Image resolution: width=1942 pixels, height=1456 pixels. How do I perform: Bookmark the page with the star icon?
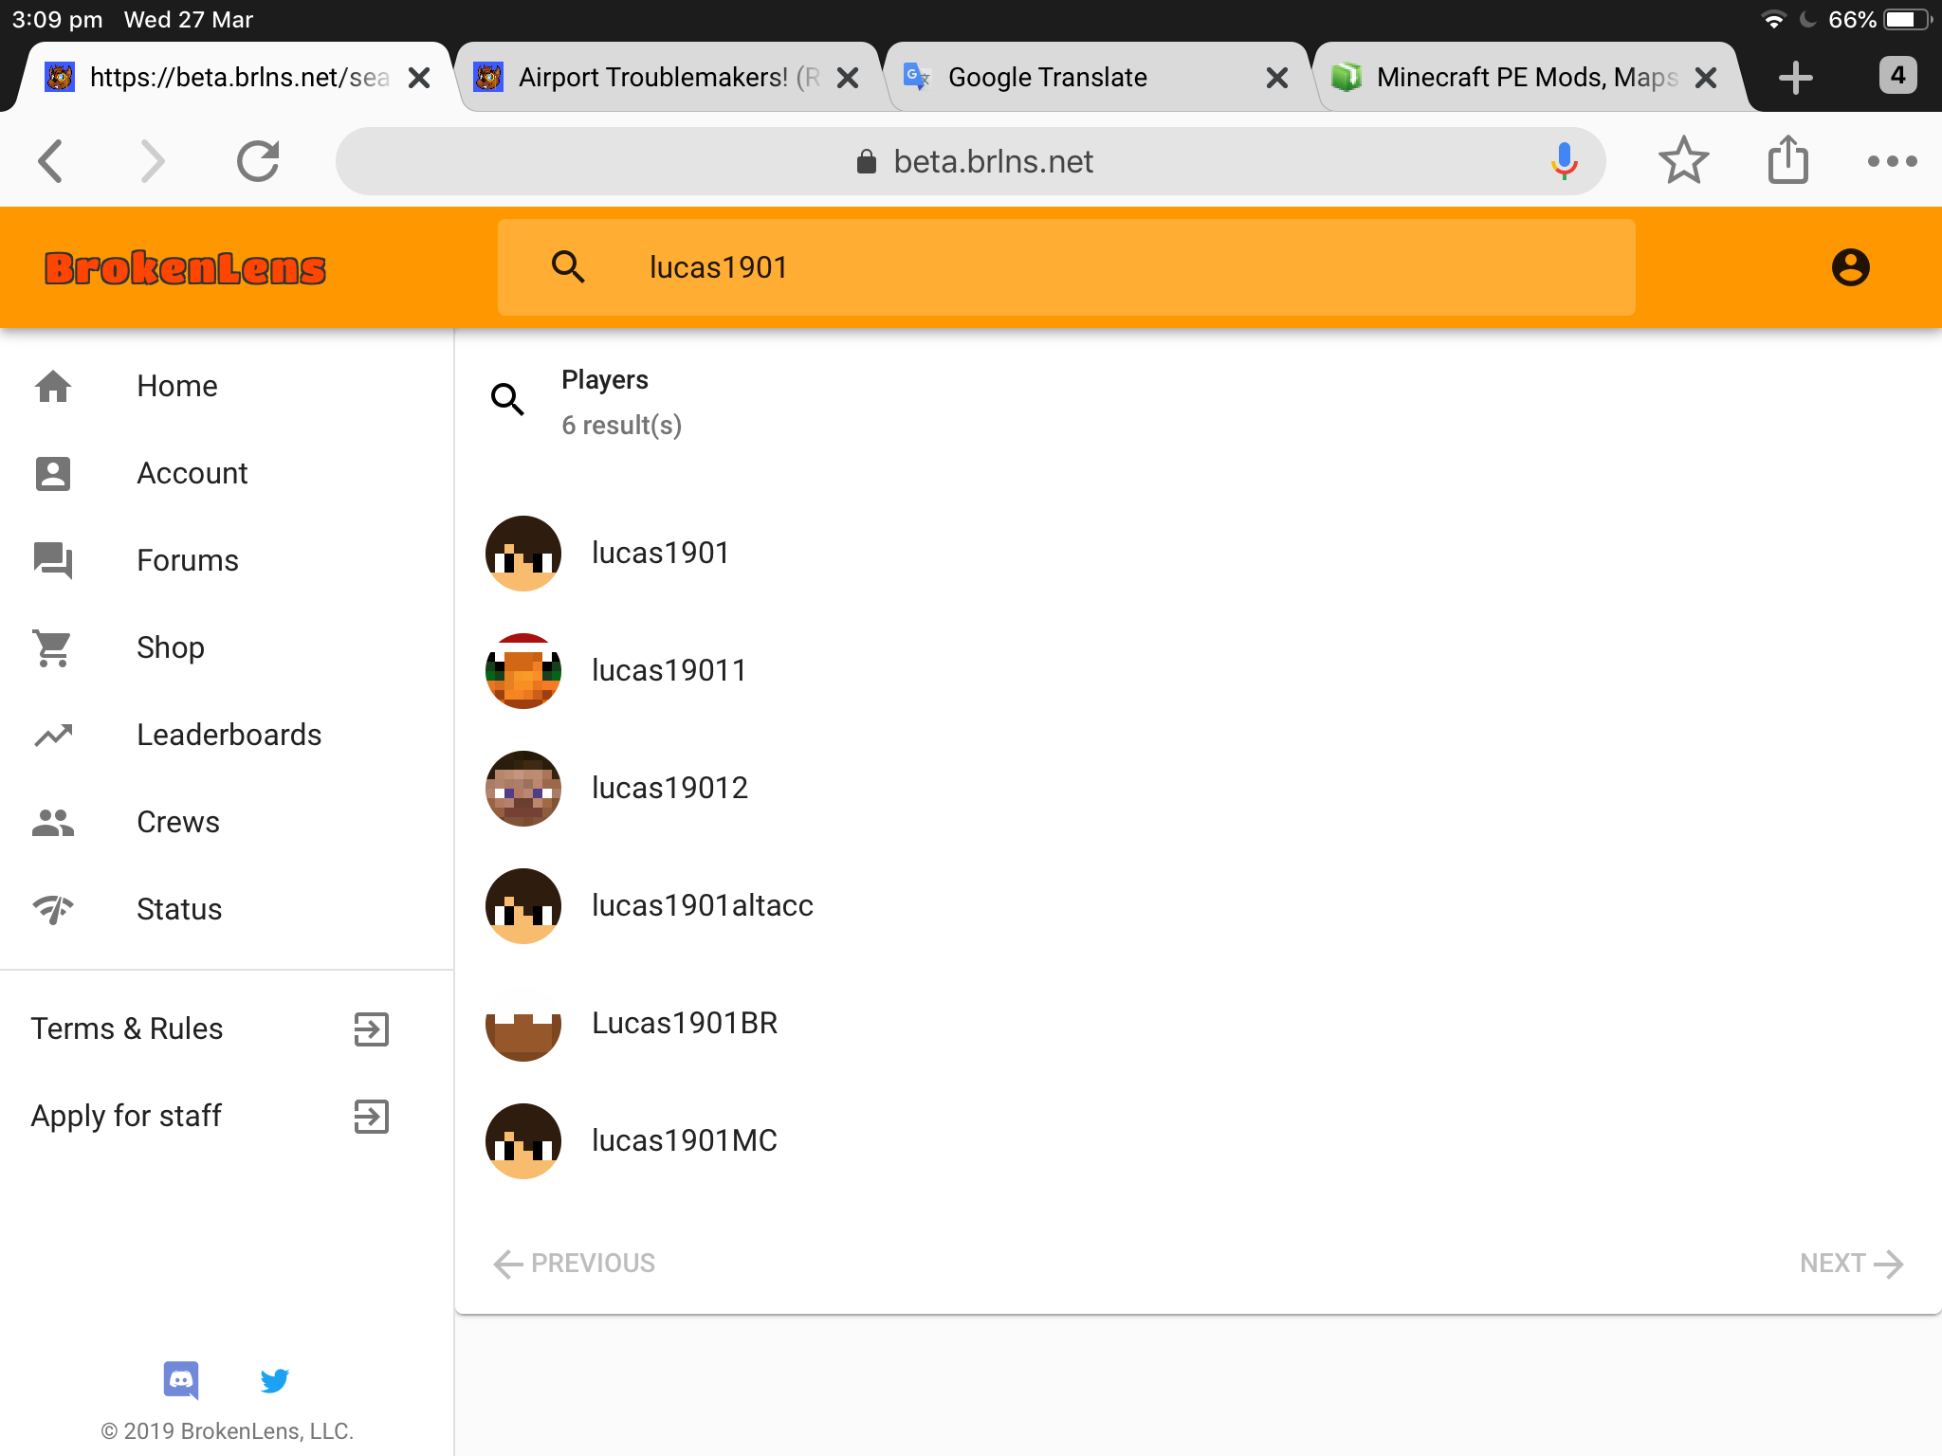(x=1683, y=160)
